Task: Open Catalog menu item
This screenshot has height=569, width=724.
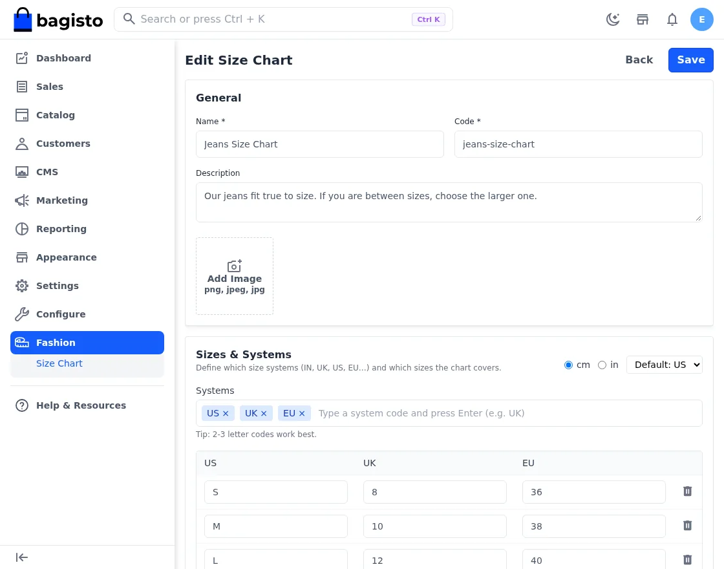Action: click(x=87, y=115)
